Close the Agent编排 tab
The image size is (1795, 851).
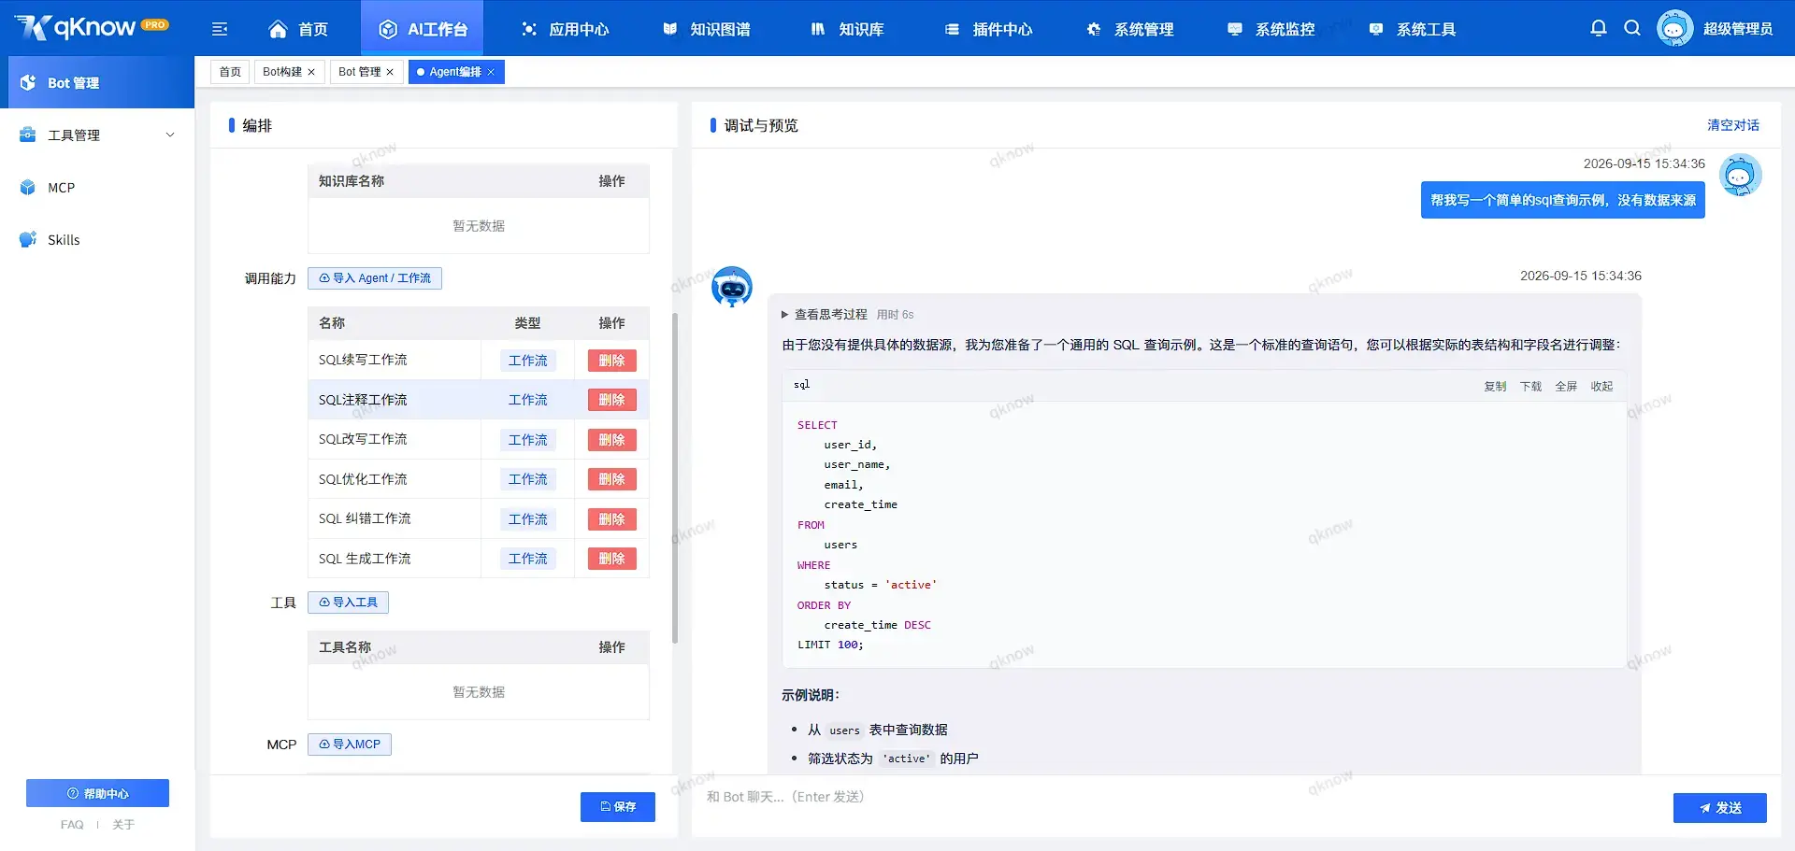(x=491, y=72)
